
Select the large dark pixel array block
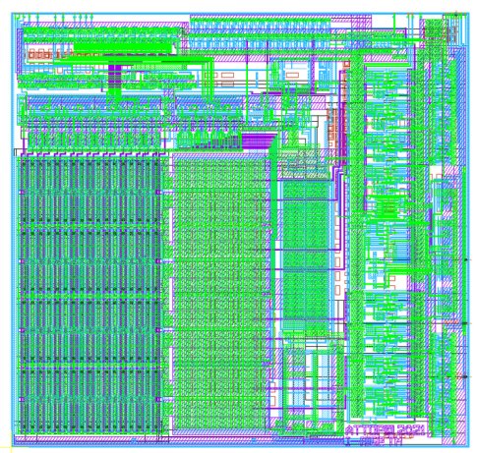pyautogui.click(x=90, y=296)
